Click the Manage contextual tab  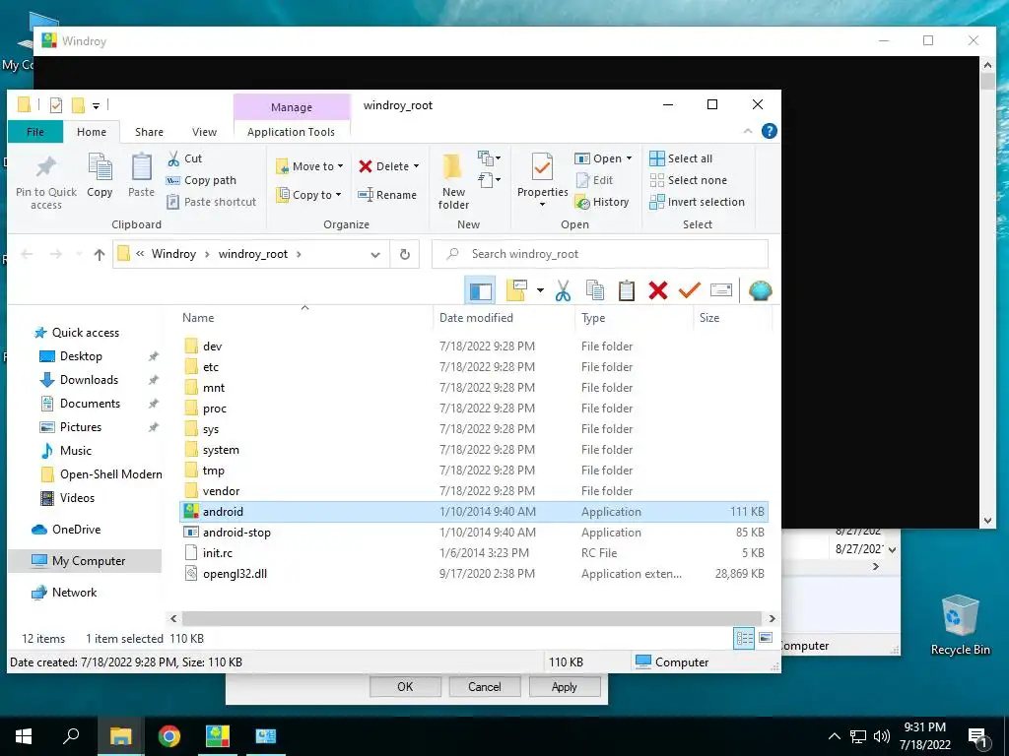coord(292,106)
